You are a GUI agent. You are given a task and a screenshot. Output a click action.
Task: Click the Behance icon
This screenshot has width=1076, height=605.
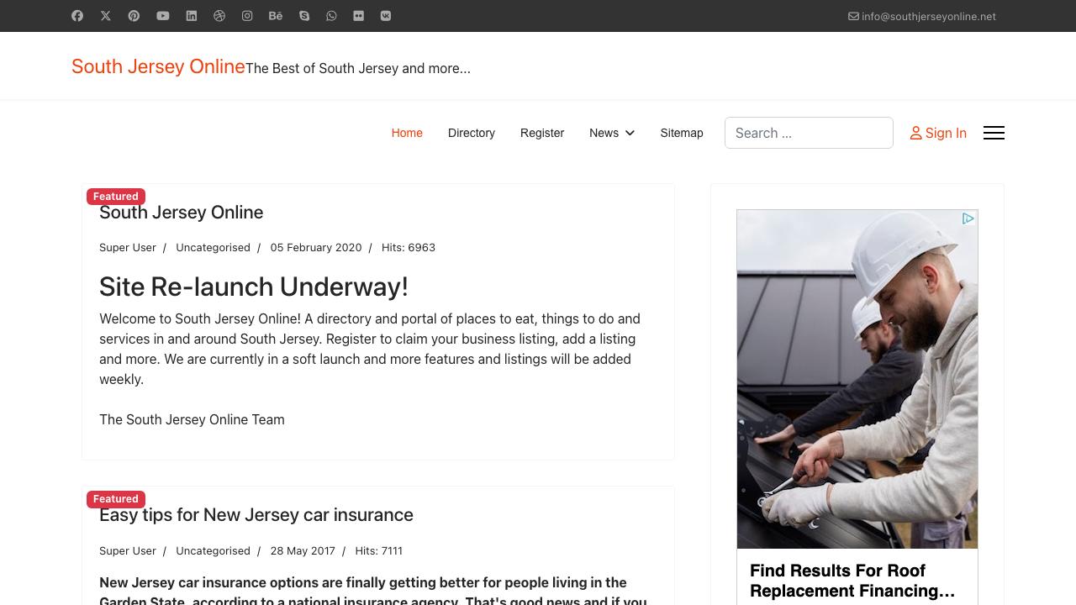tap(276, 16)
